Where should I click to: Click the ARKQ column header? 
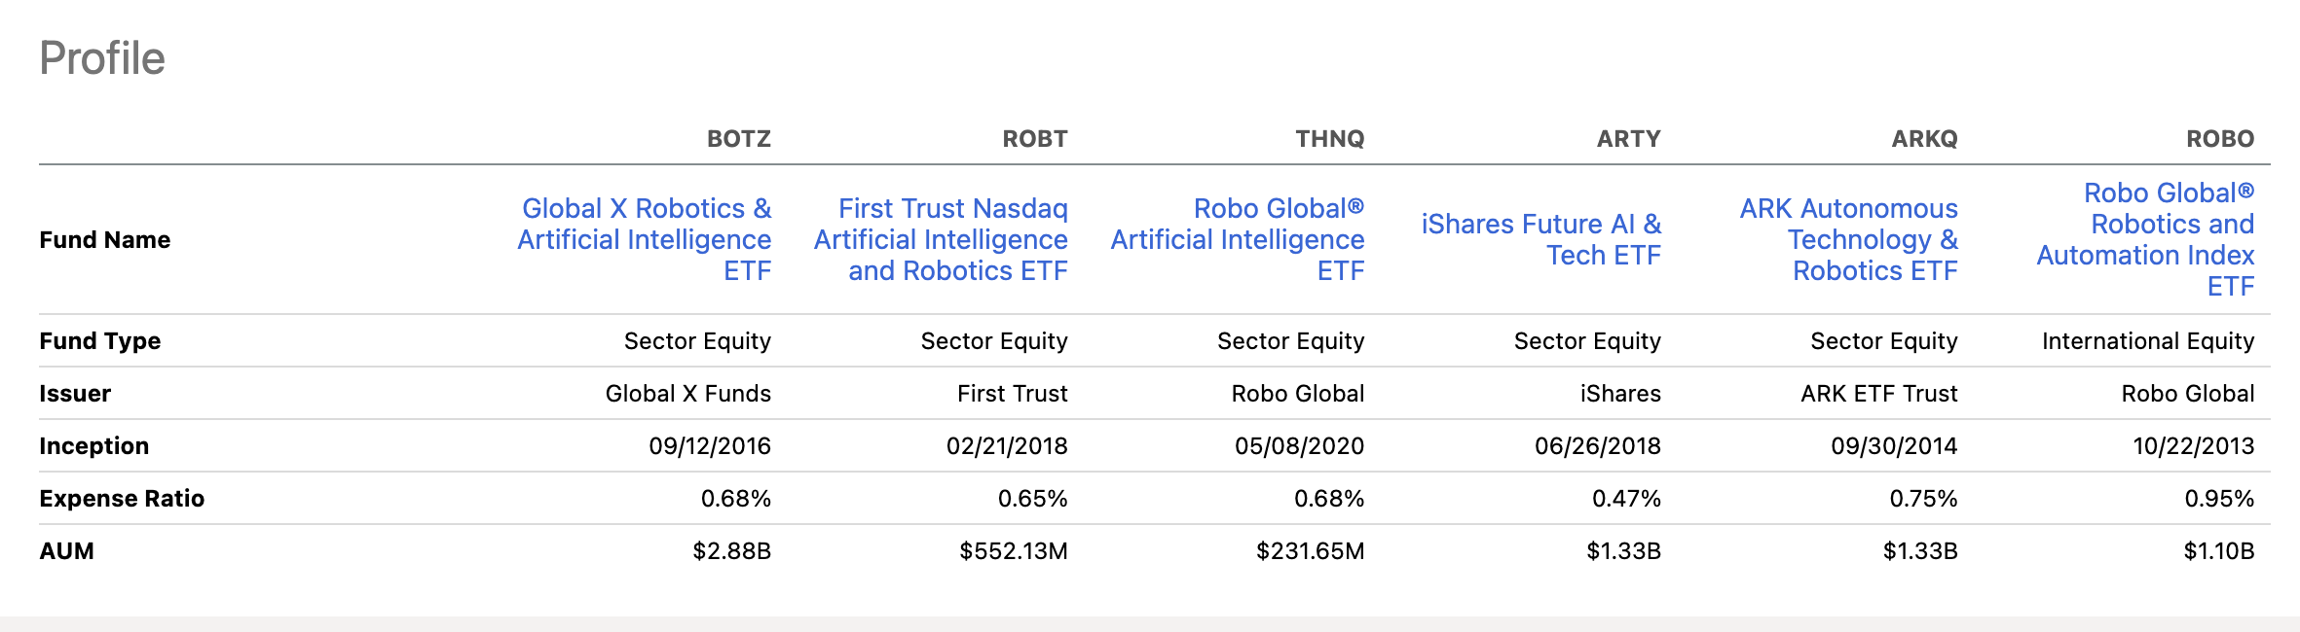(1925, 139)
